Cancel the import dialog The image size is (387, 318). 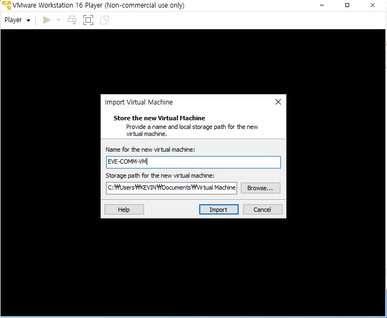click(x=263, y=210)
